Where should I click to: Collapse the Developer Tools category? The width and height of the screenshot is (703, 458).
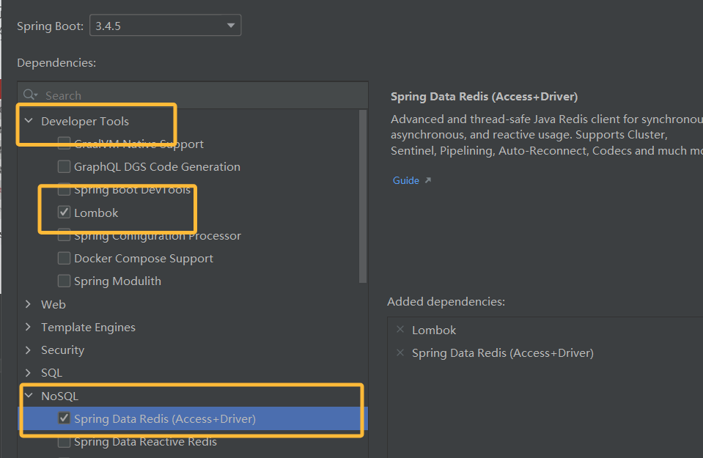29,121
